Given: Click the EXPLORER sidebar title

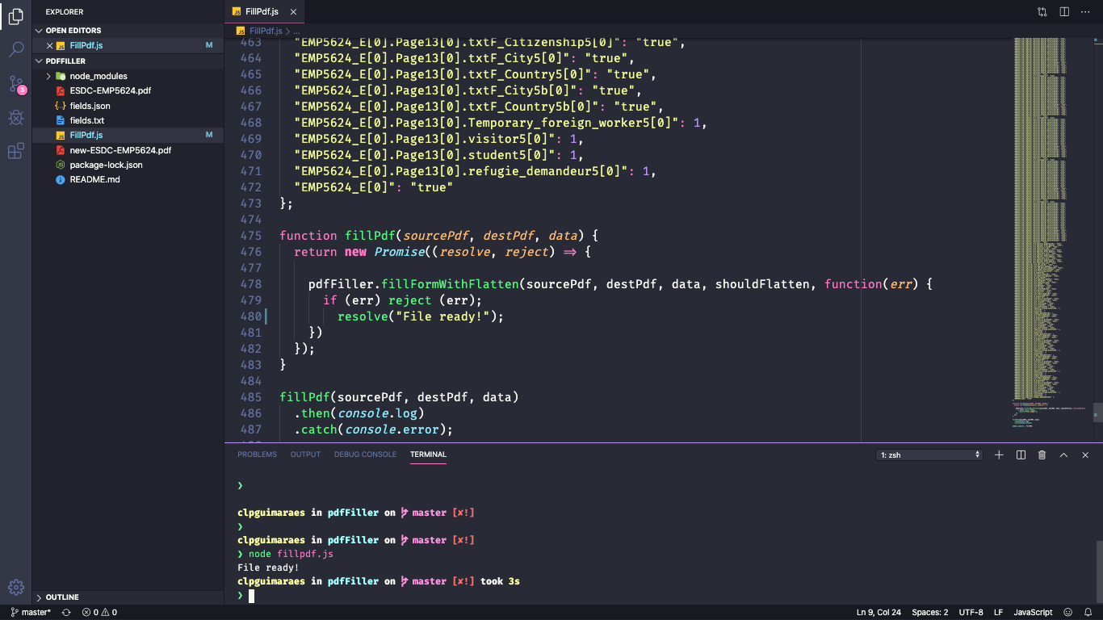Looking at the screenshot, I should point(65,12).
